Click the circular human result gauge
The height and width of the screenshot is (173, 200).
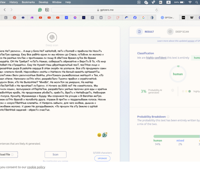[x=178, y=74]
